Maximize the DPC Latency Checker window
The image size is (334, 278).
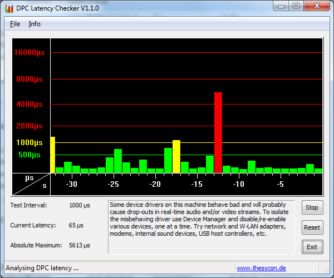coord(296,6)
